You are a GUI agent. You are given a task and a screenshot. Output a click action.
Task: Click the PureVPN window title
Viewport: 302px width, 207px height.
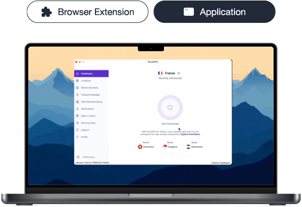[x=153, y=62]
